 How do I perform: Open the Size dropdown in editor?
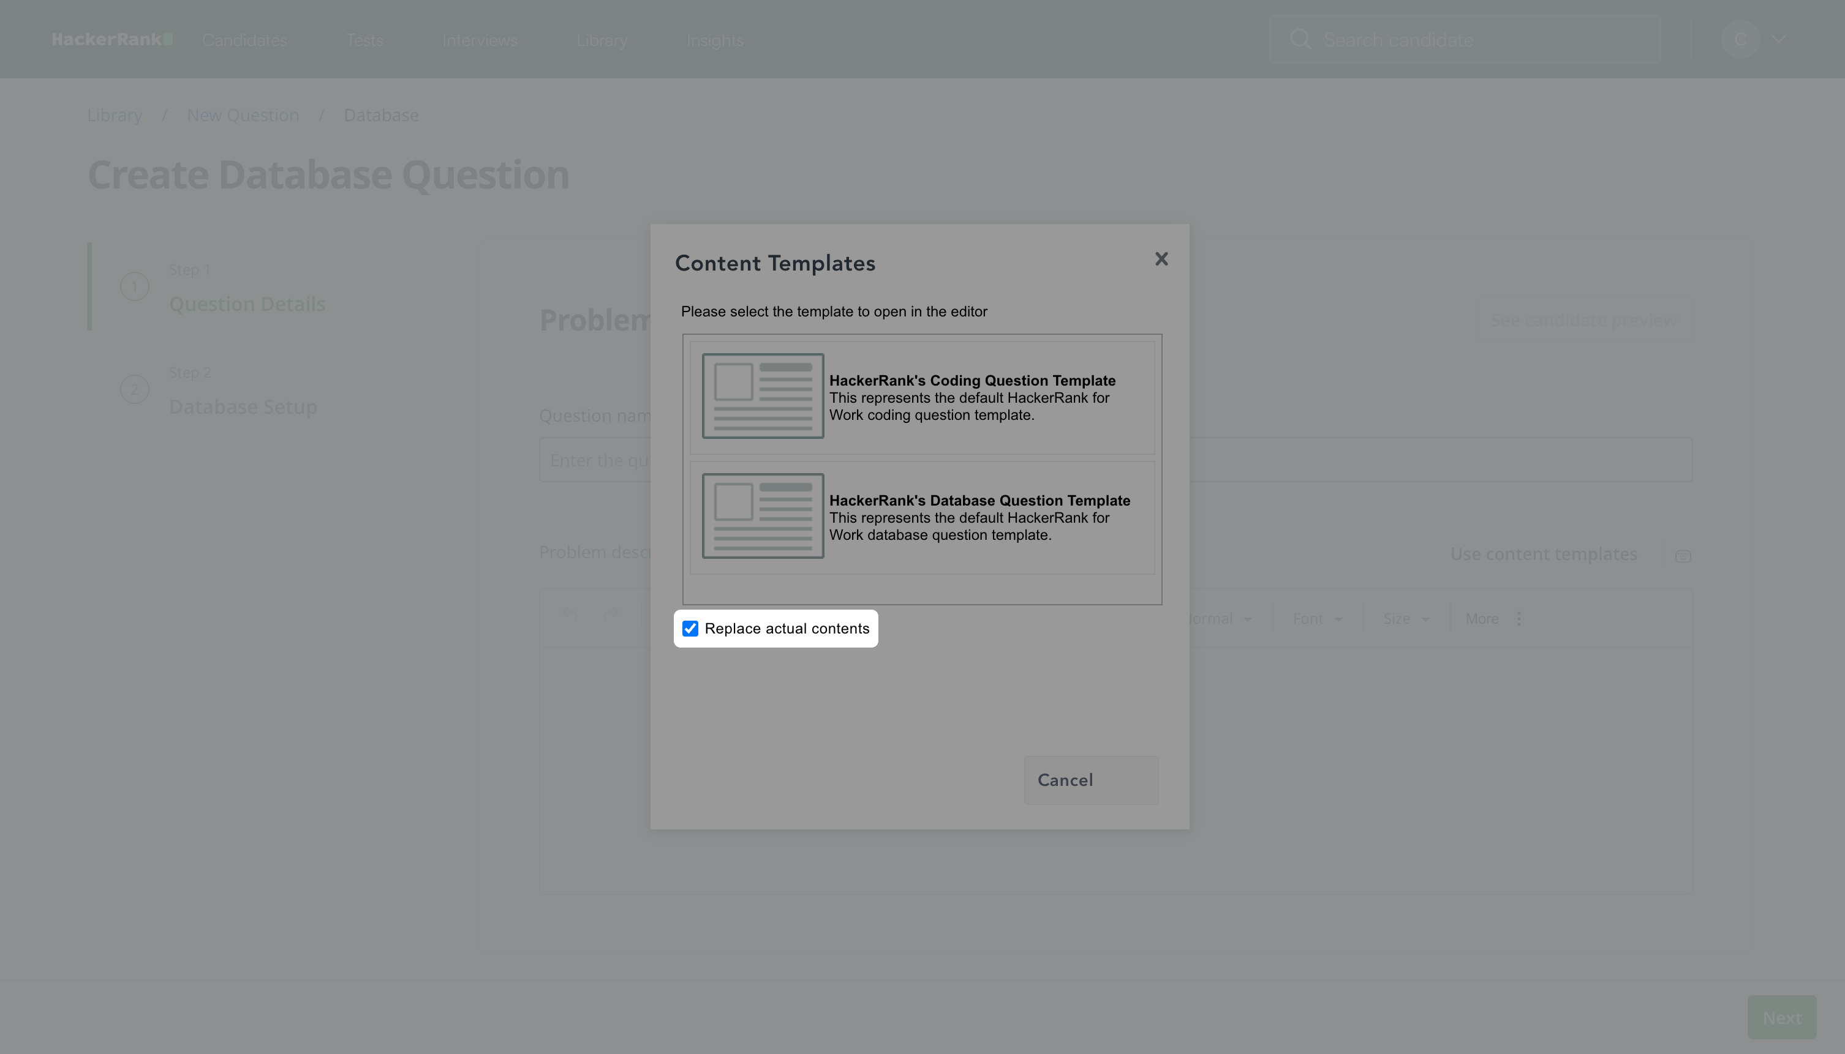tap(1405, 619)
